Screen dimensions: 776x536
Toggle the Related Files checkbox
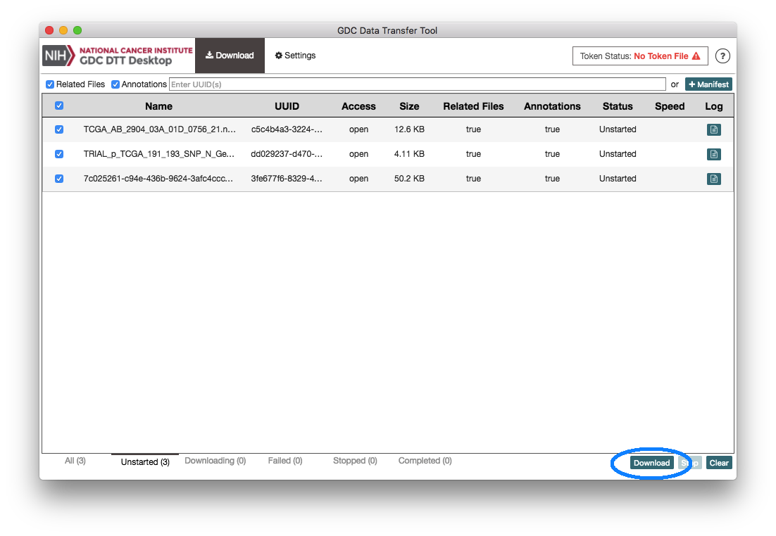point(50,84)
